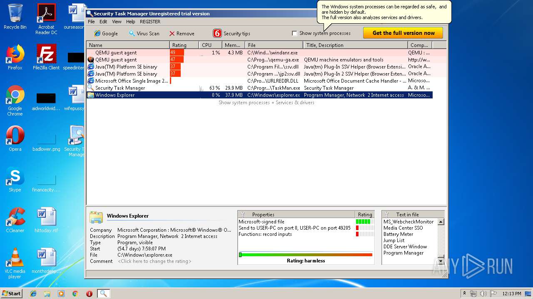Viewport: 533px width, 299px height.
Task: Click the Windows Start button
Action: [x=12, y=293]
